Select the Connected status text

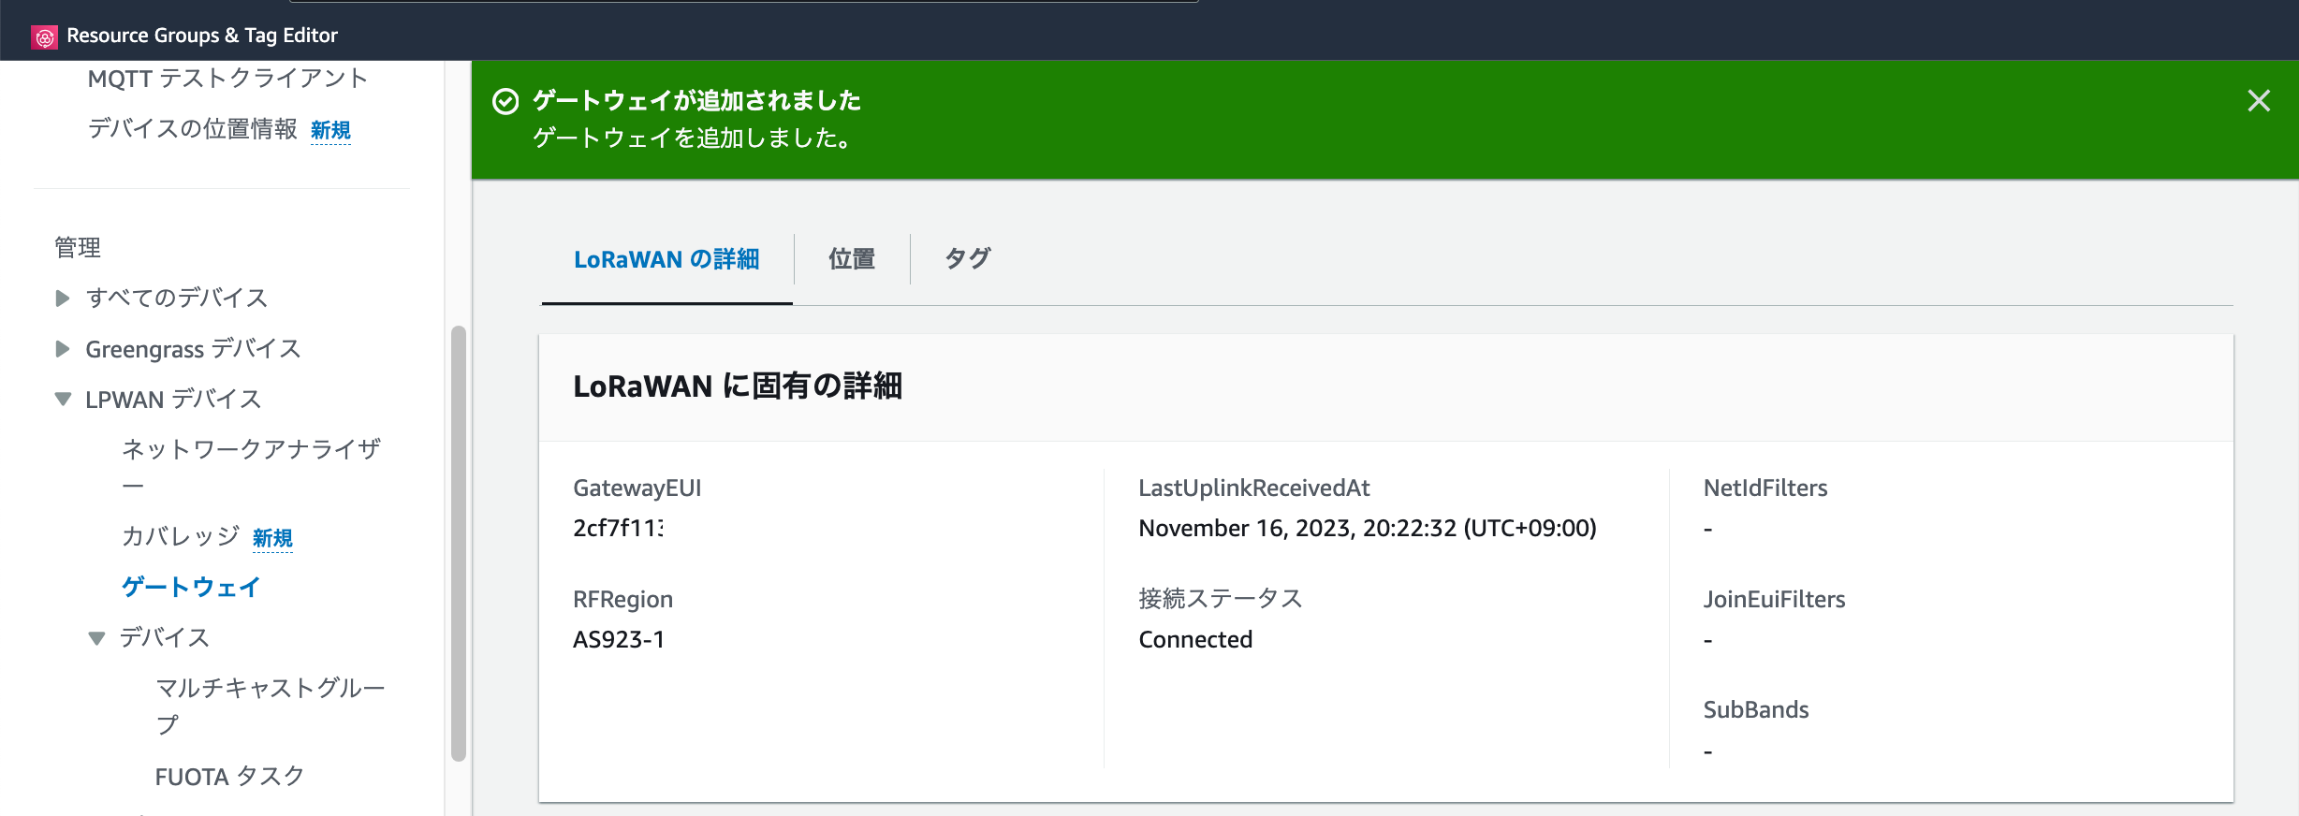(1195, 640)
